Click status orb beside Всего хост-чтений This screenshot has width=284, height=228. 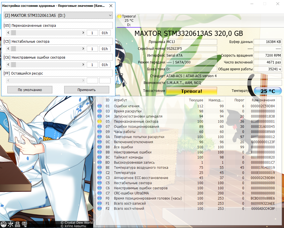coord(99,208)
